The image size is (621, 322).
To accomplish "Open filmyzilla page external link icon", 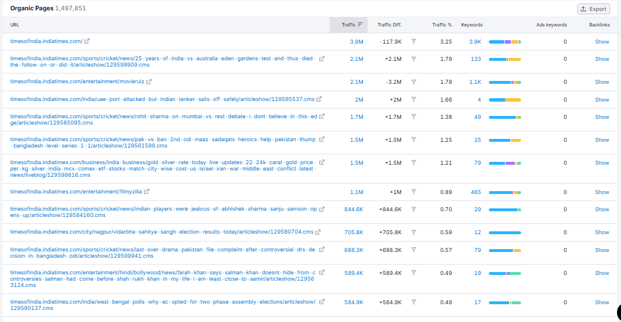I will [146, 192].
